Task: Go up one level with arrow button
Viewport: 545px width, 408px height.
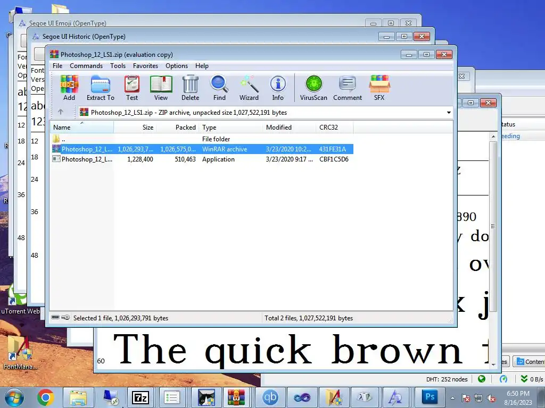Action: click(x=61, y=112)
